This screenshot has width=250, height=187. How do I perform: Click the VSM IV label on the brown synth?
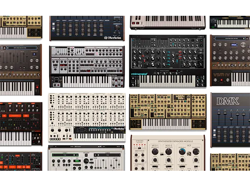point(221,75)
